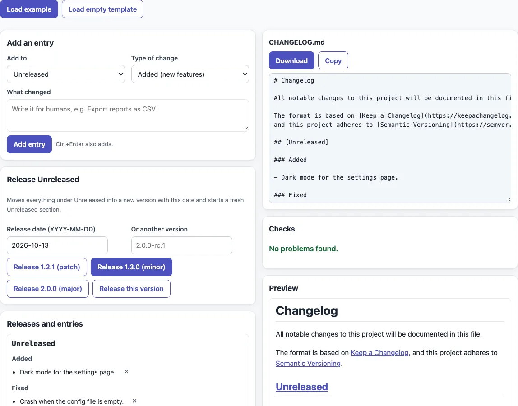Image resolution: width=518 pixels, height=406 pixels.
Task: Click the 'Checks' panel heading
Action: coord(282,229)
